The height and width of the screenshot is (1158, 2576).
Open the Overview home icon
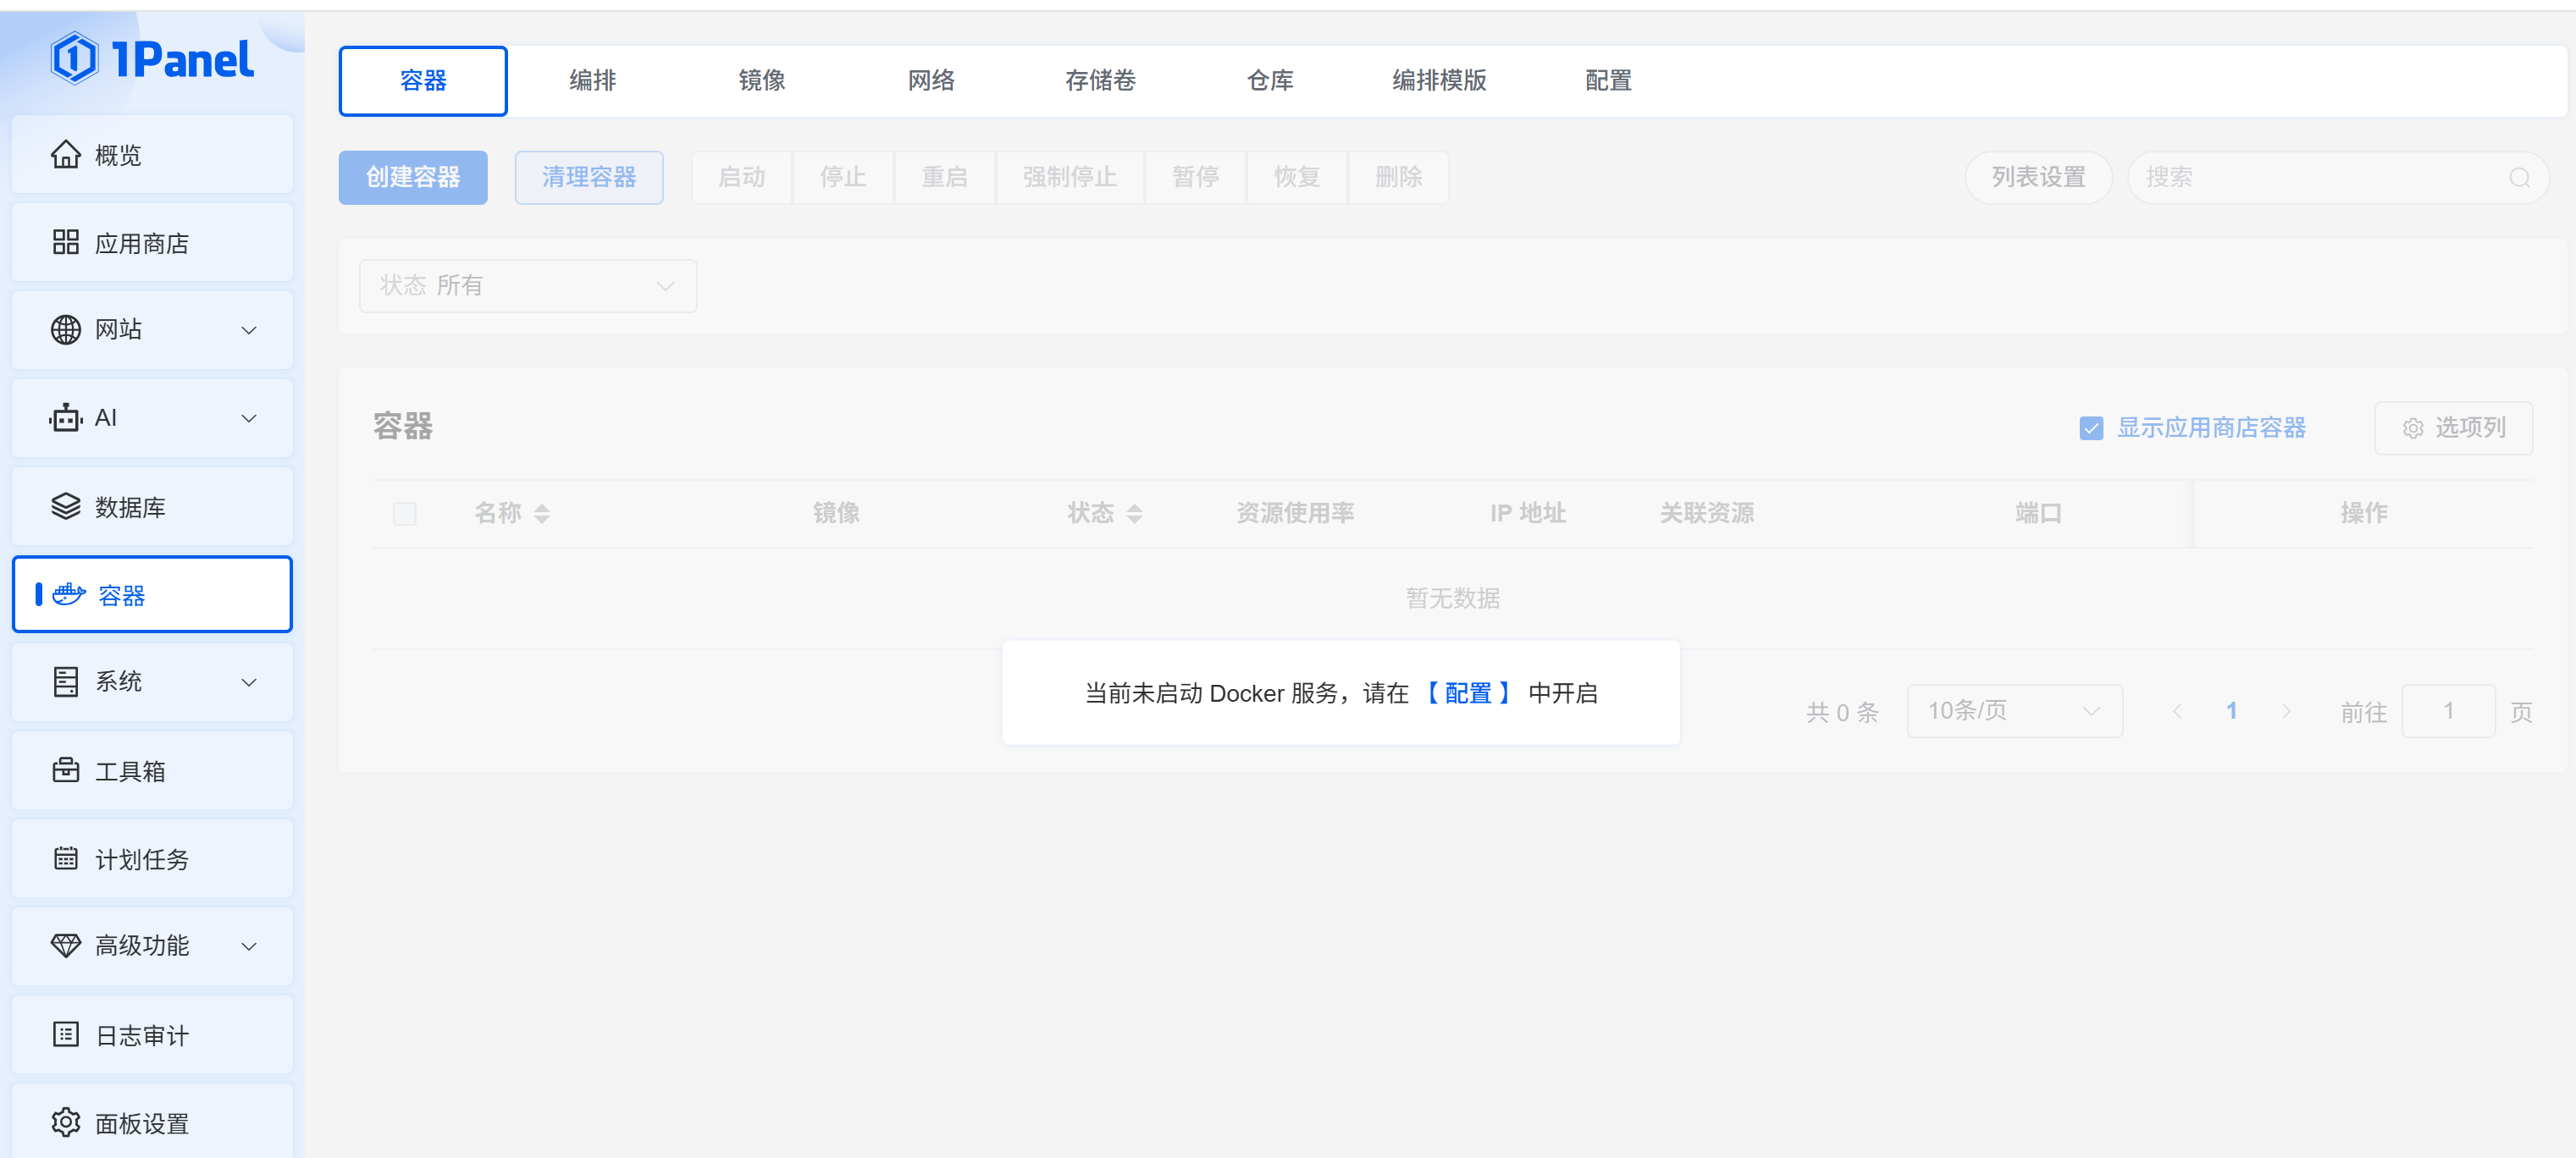point(66,155)
